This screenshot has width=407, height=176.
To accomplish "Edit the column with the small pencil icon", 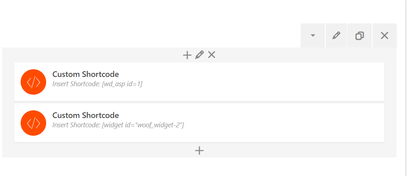I will coord(199,55).
